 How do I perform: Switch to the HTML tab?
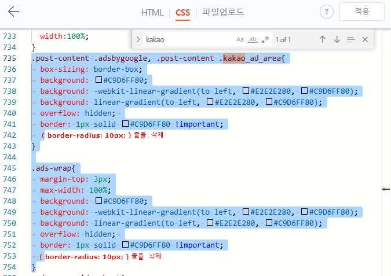point(152,13)
